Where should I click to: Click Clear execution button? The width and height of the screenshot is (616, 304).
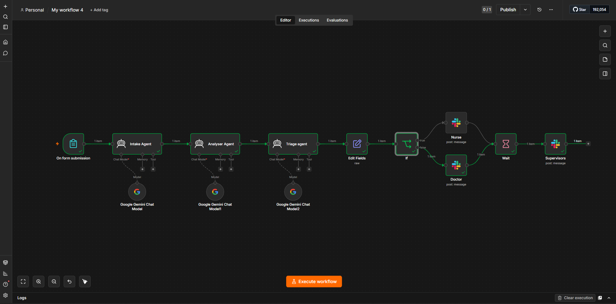(x=575, y=298)
